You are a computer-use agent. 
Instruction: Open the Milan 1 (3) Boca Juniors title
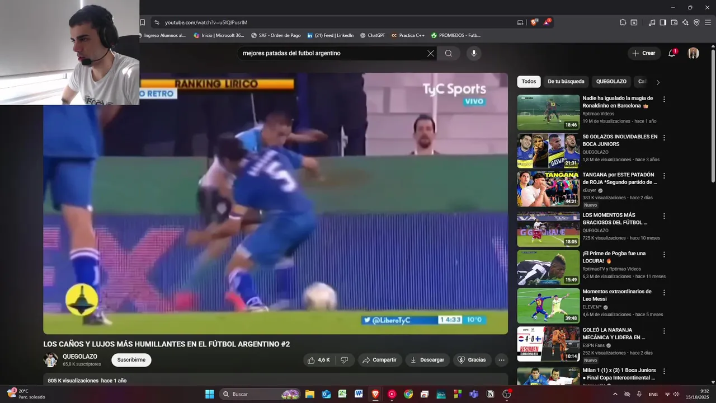click(x=619, y=374)
